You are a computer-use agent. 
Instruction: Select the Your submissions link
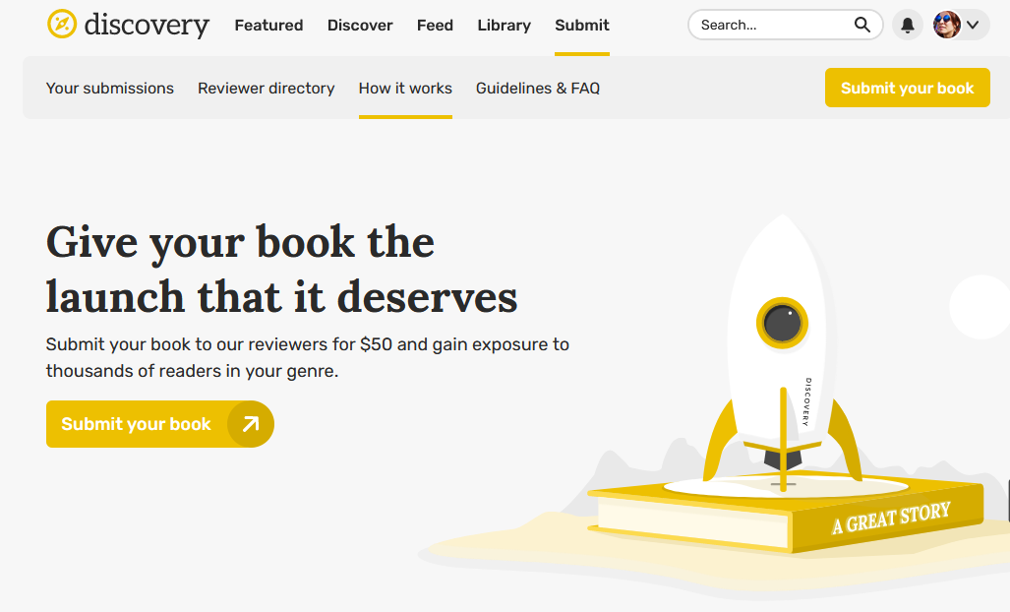point(109,88)
